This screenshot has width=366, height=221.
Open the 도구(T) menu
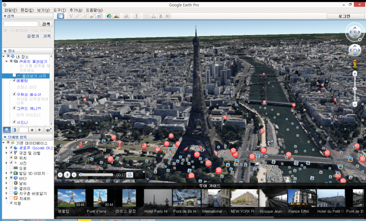pyautogui.click(x=59, y=10)
